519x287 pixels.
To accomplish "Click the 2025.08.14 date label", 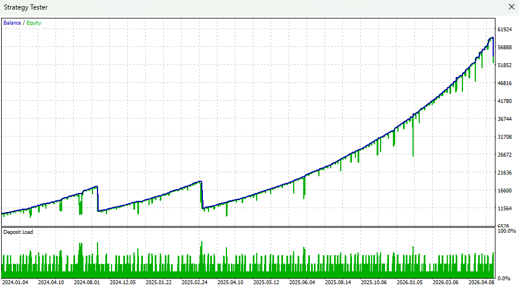I will click(x=338, y=283).
